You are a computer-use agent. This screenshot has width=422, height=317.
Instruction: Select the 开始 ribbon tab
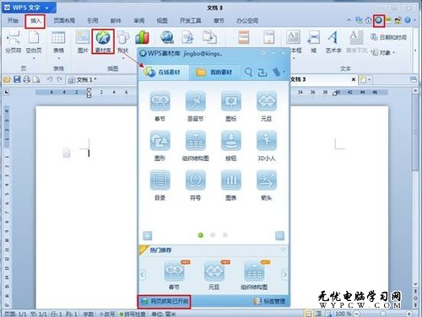point(13,20)
